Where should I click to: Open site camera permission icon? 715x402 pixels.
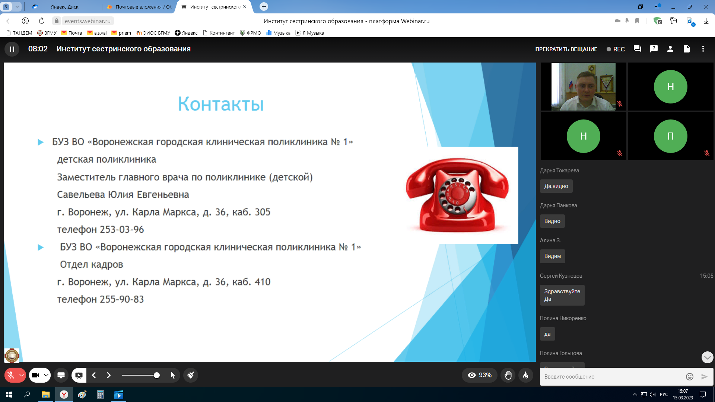pyautogui.click(x=617, y=21)
